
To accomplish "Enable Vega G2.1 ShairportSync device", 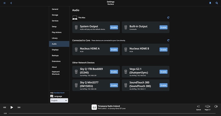I will click(163, 72).
